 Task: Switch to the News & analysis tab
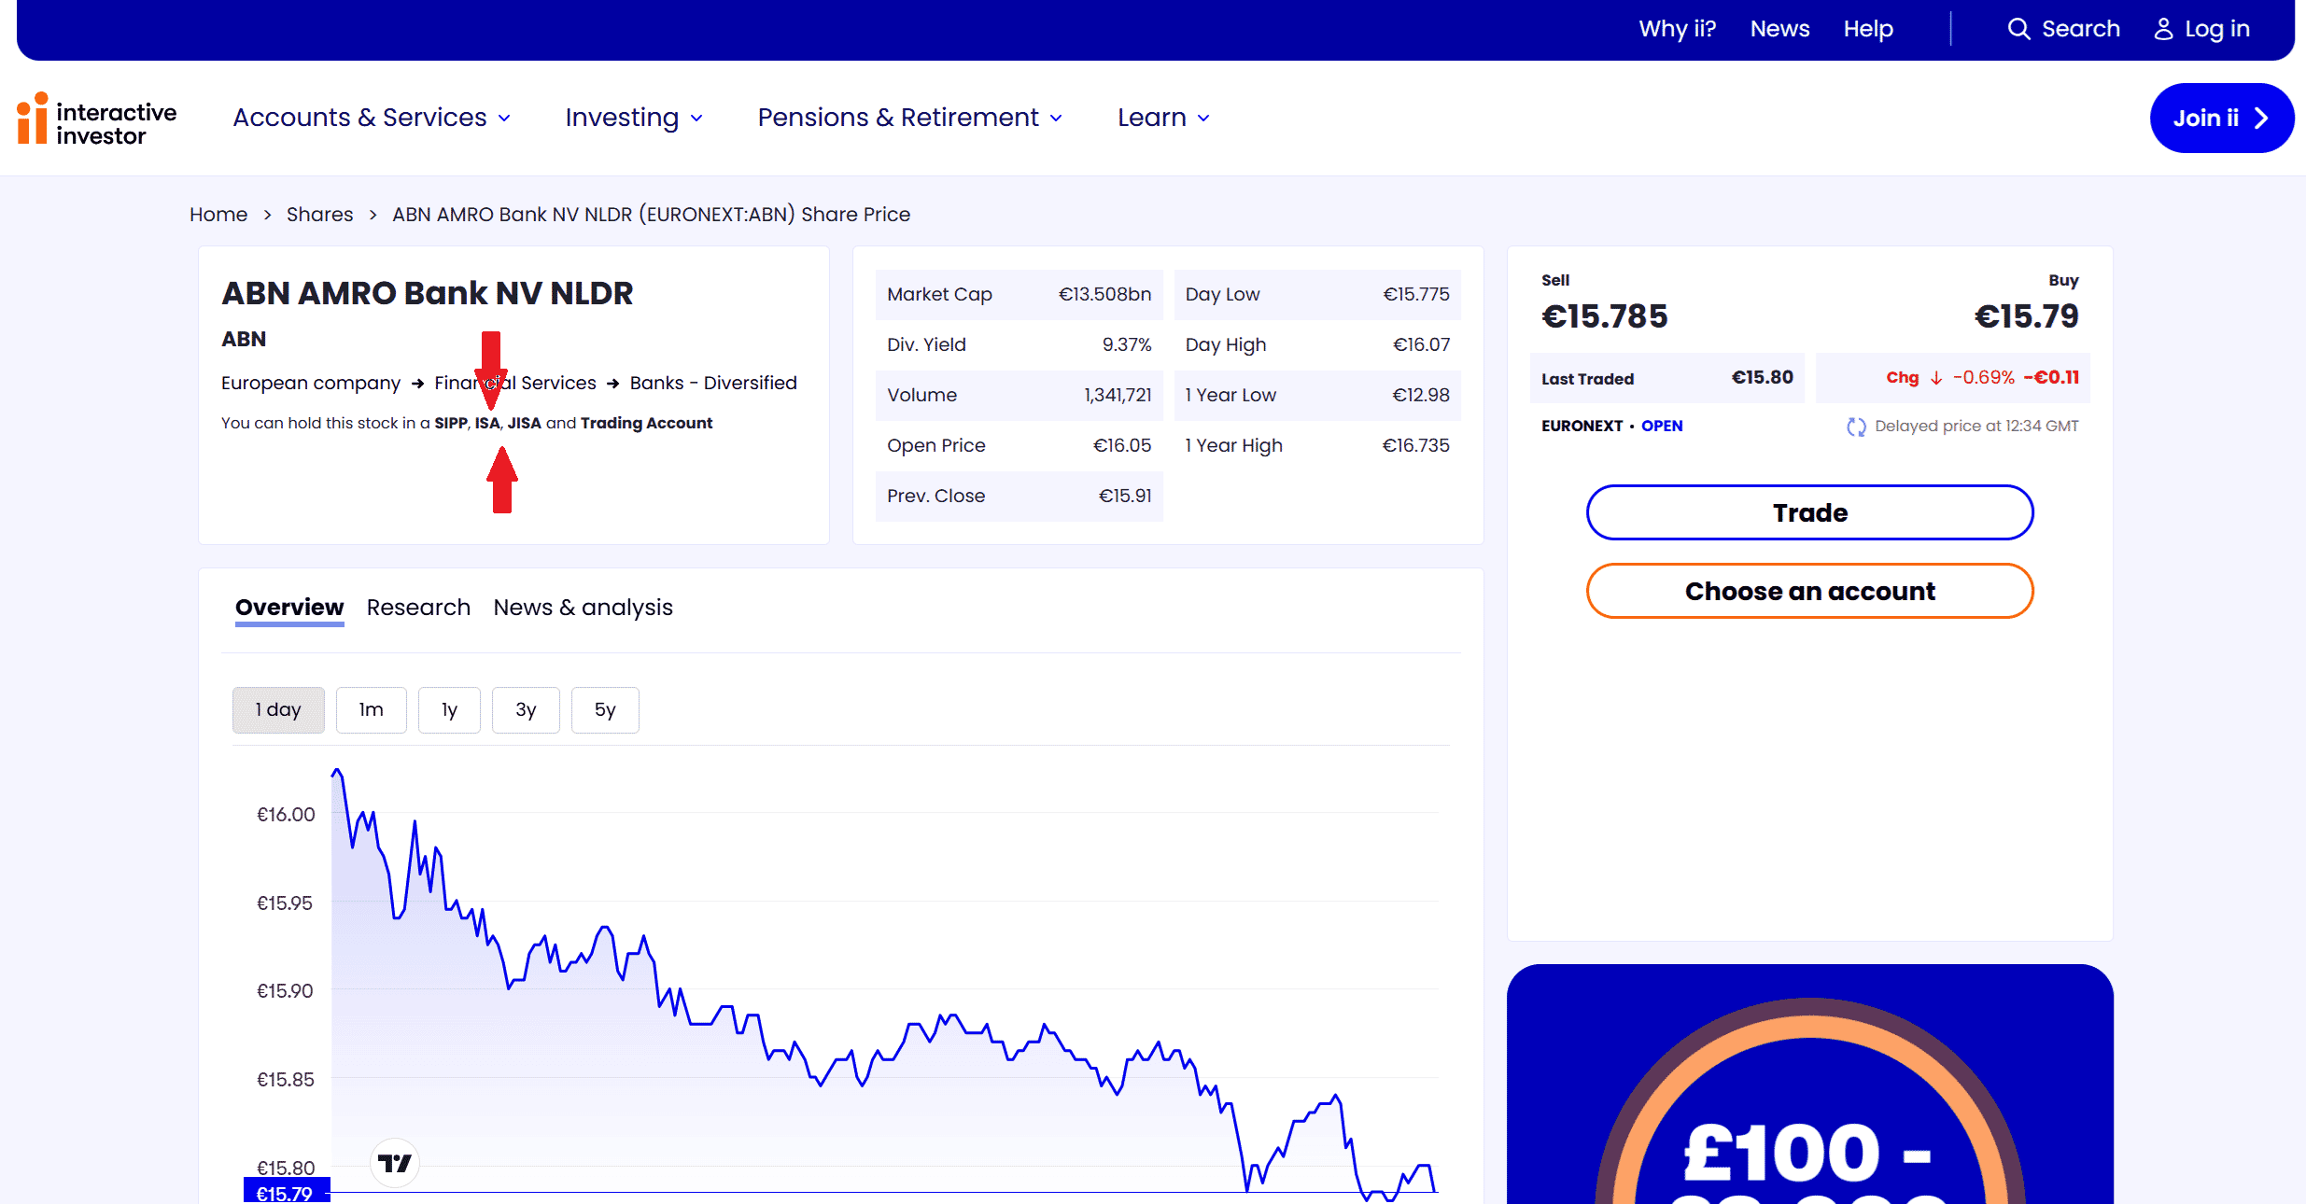583,608
